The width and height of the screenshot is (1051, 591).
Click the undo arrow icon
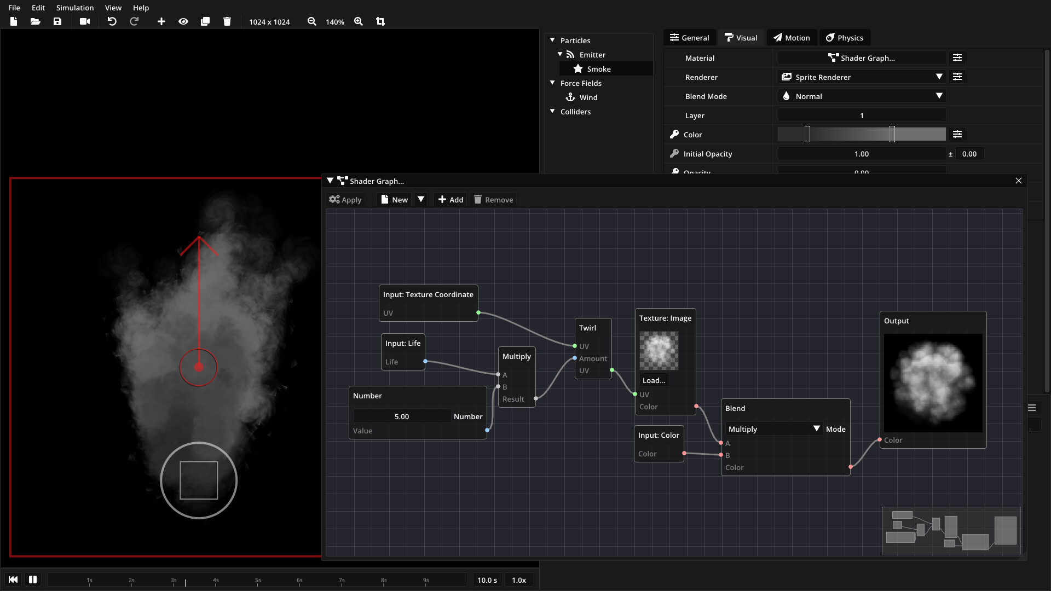pyautogui.click(x=112, y=21)
